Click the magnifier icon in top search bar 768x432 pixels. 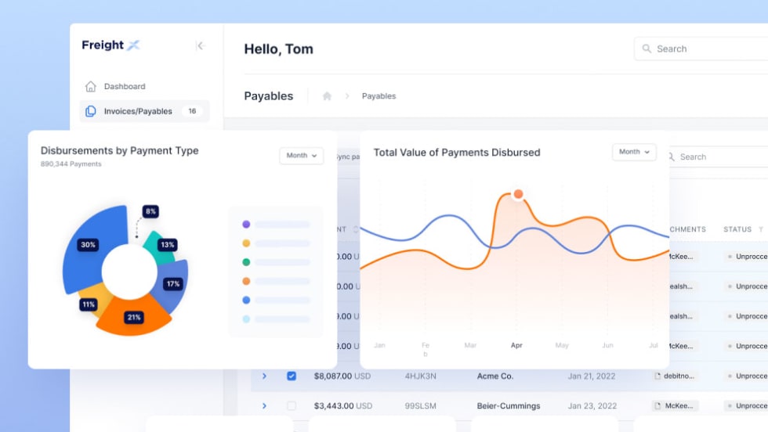point(647,49)
